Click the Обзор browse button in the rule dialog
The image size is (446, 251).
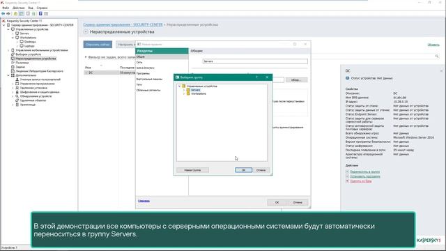point(296,80)
